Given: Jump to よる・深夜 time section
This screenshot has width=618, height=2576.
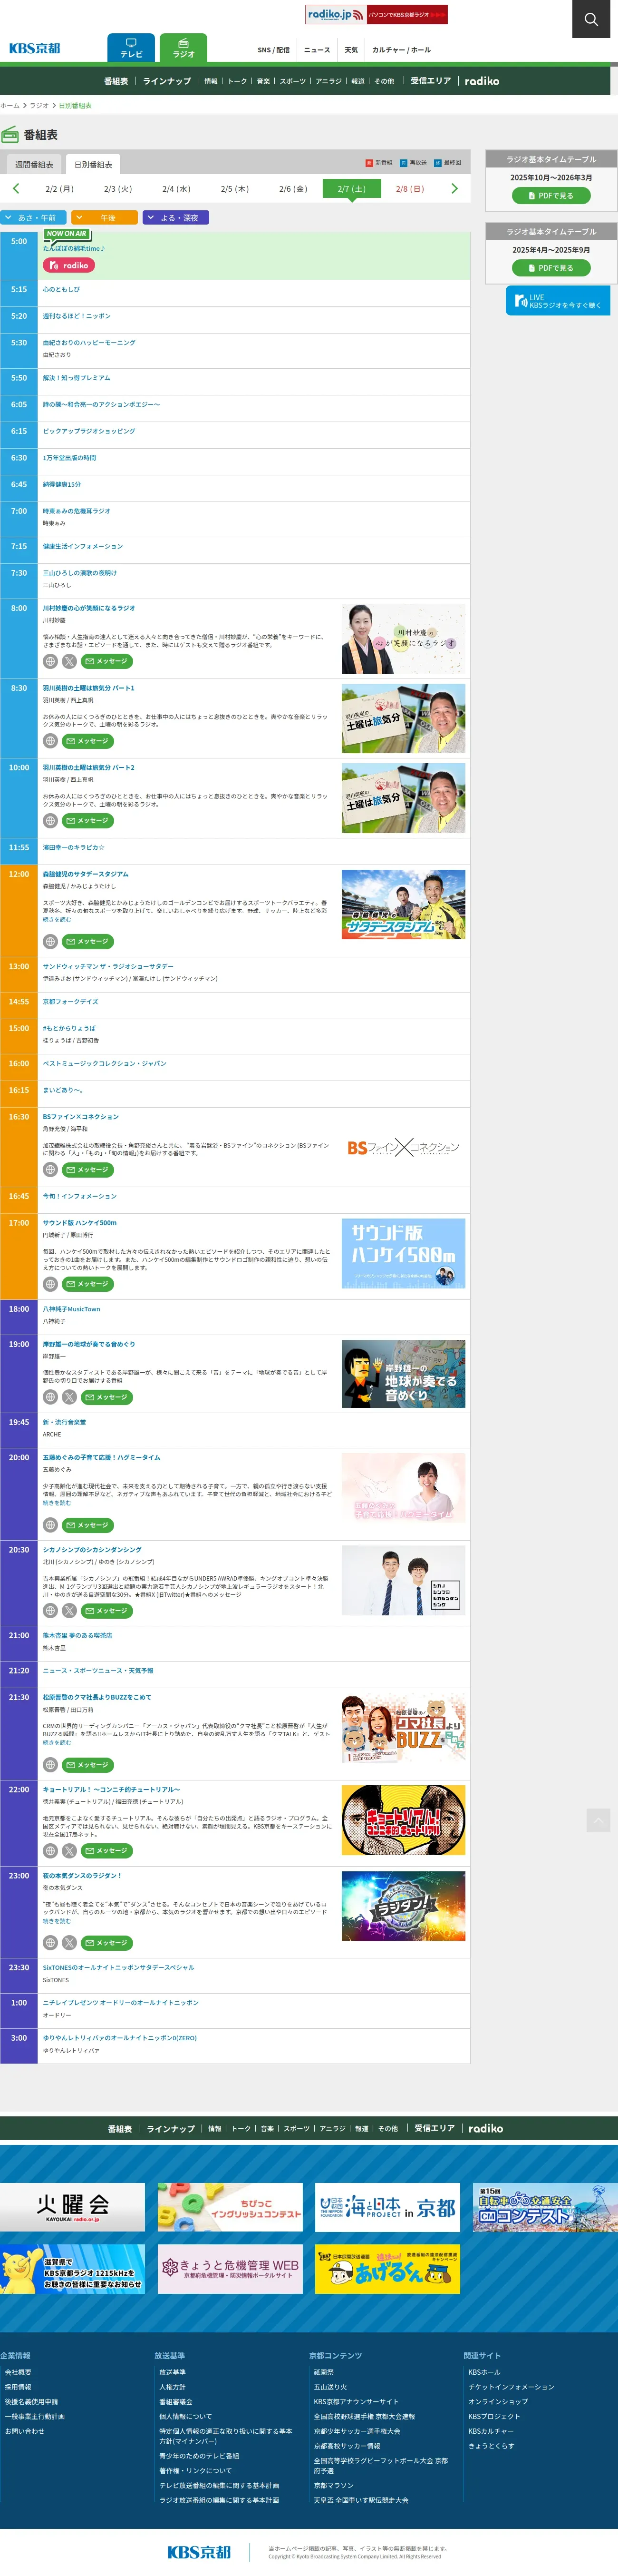Looking at the screenshot, I should click(x=177, y=217).
